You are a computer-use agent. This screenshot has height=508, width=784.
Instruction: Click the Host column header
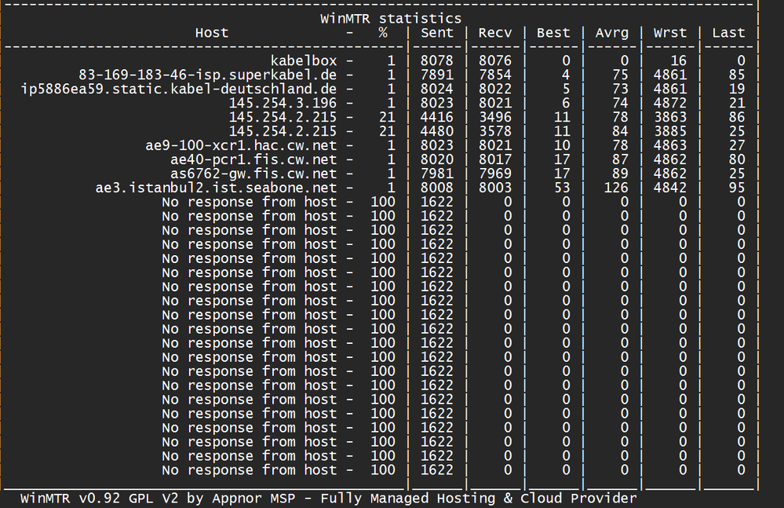click(212, 33)
